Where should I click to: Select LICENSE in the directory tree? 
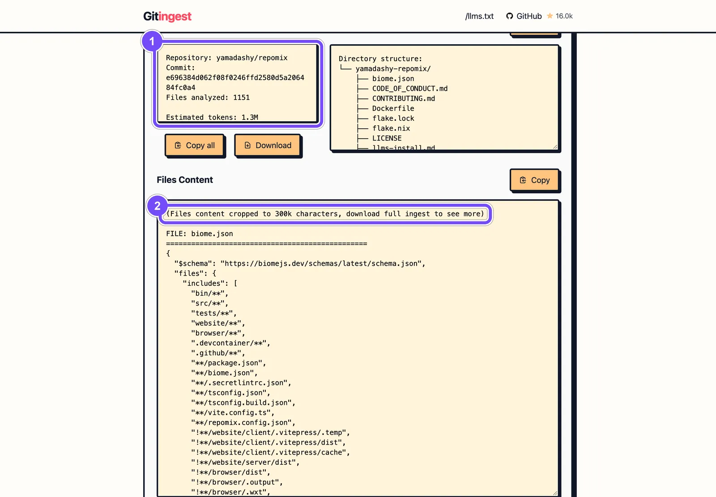387,138
